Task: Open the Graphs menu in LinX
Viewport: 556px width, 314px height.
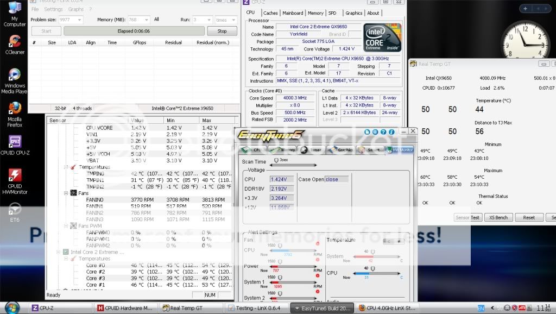Action: [x=75, y=9]
